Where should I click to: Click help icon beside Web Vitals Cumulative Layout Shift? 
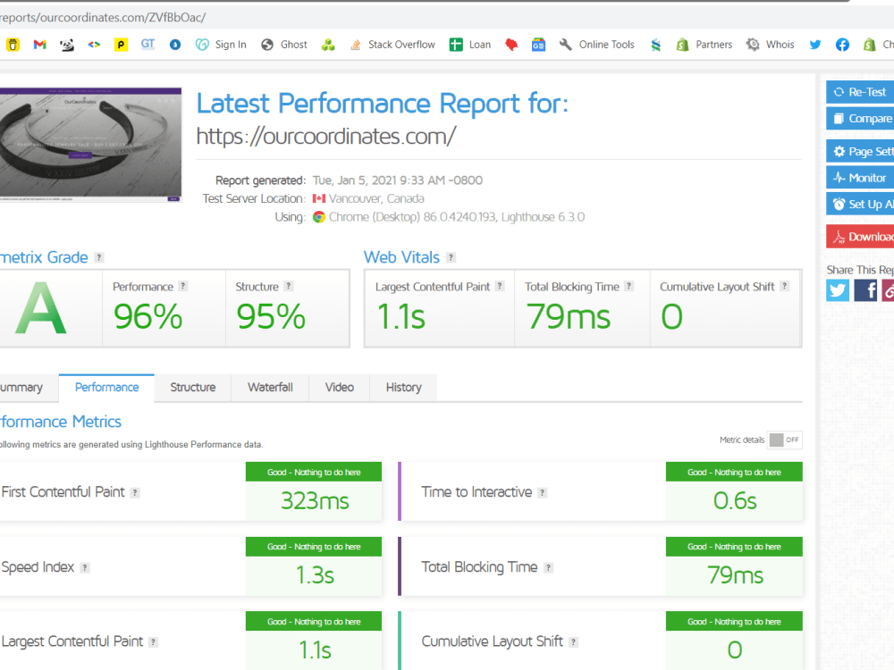pyautogui.click(x=785, y=286)
